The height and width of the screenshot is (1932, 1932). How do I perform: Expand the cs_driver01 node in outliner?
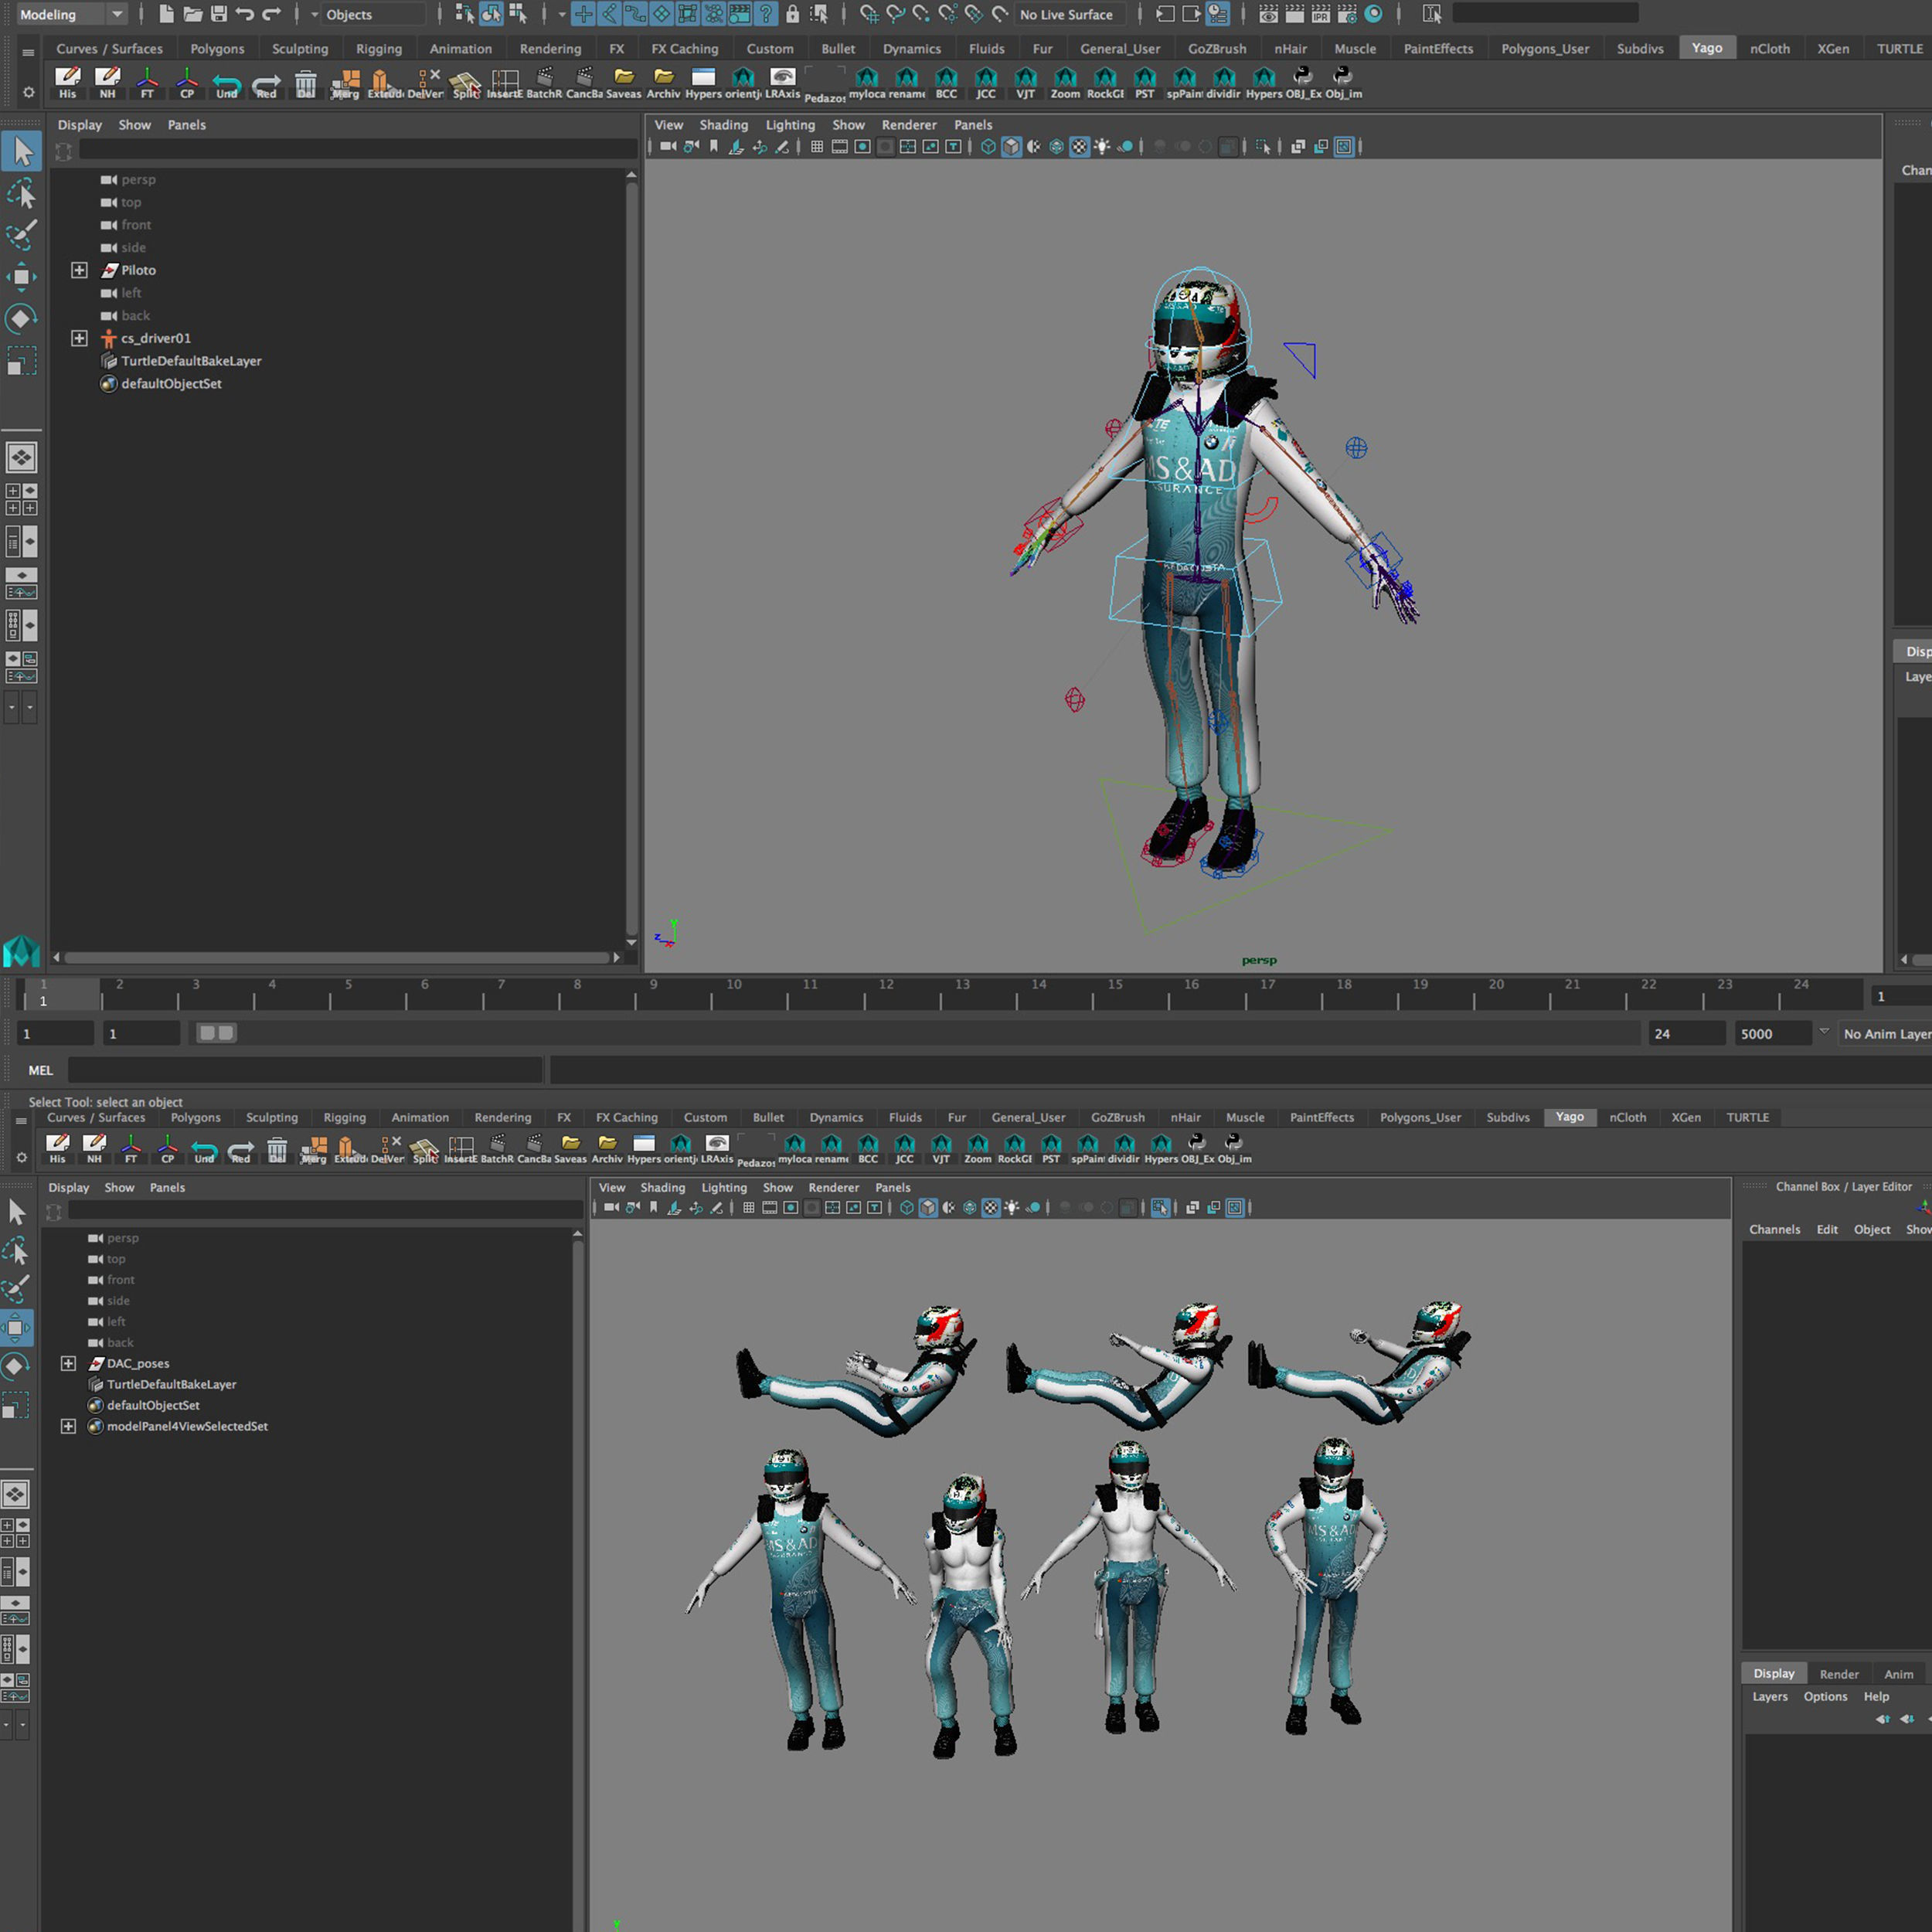tap(79, 338)
